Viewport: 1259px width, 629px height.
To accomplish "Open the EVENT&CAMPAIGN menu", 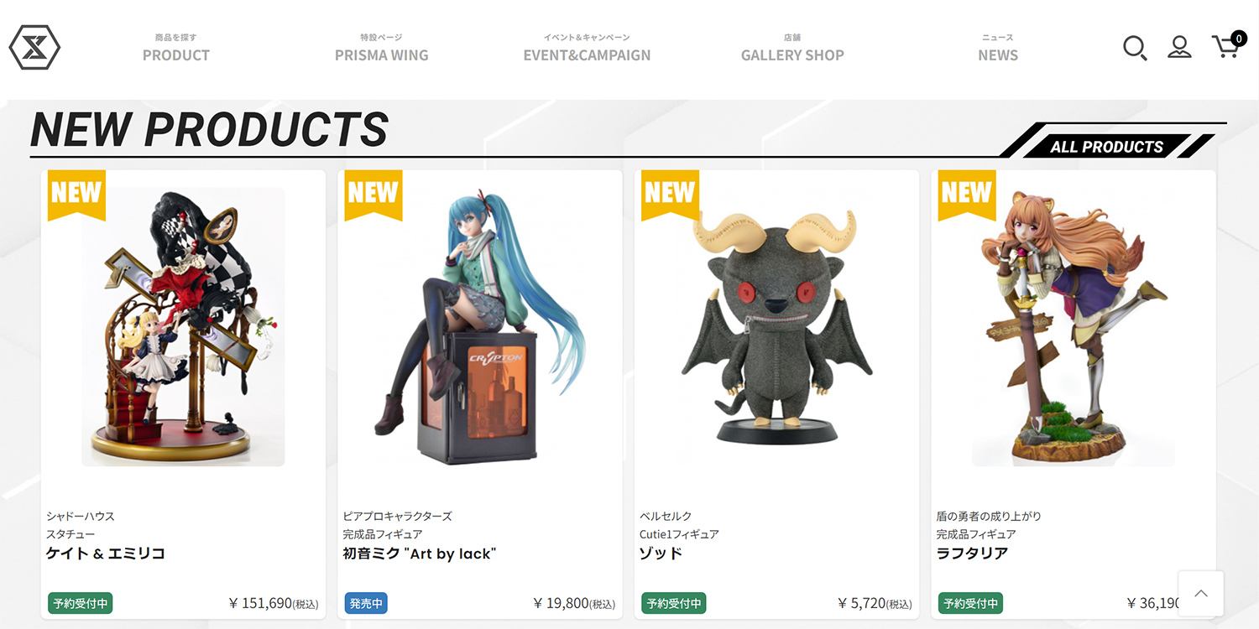I will point(587,49).
